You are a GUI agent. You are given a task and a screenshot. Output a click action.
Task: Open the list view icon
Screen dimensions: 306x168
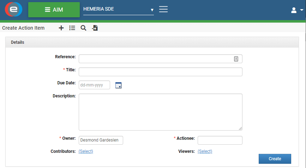[x=72, y=28]
